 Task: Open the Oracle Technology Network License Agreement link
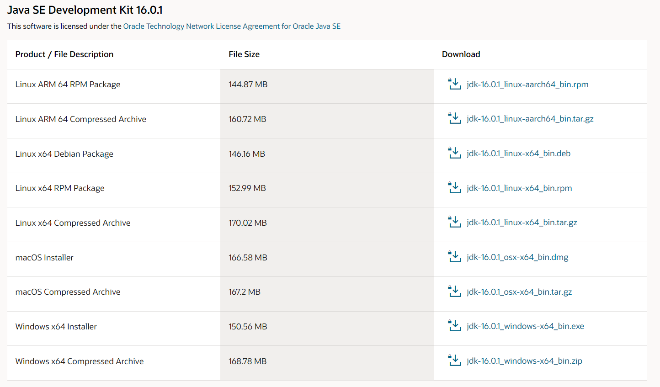pyautogui.click(x=232, y=26)
